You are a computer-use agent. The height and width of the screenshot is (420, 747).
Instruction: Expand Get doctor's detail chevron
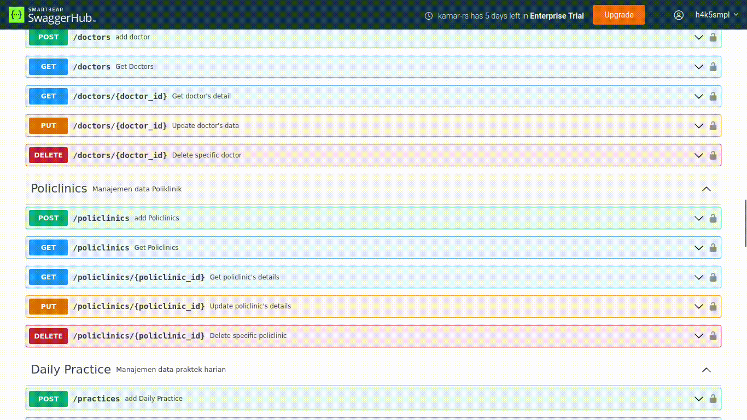[x=698, y=96]
